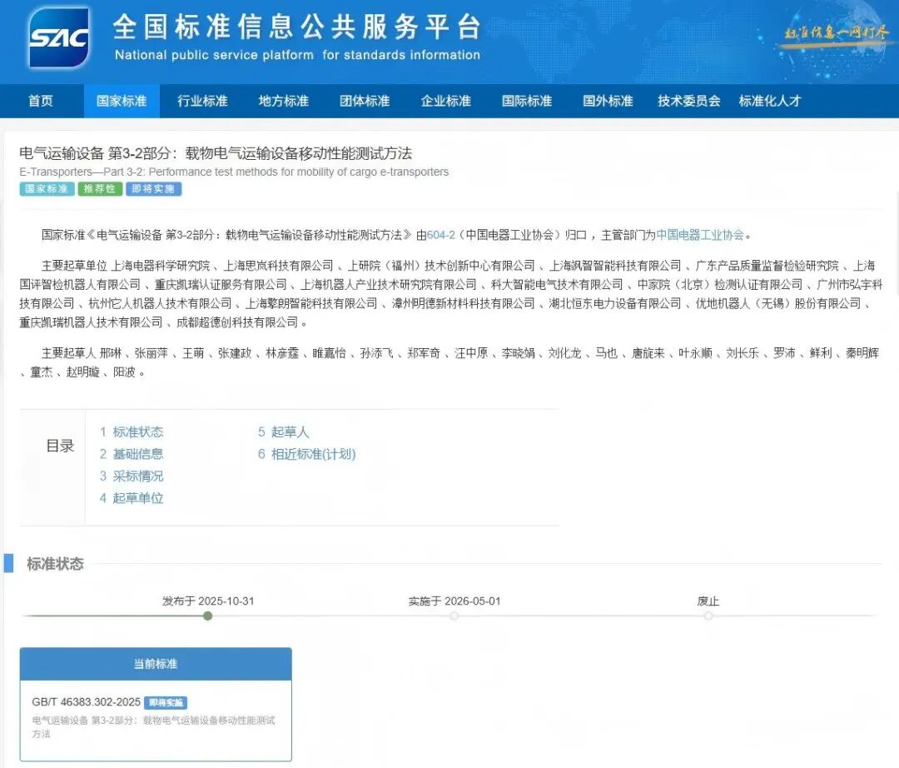This screenshot has width=899, height=768.
Task: Go to 首页 in the navigation bar
Action: tap(40, 100)
